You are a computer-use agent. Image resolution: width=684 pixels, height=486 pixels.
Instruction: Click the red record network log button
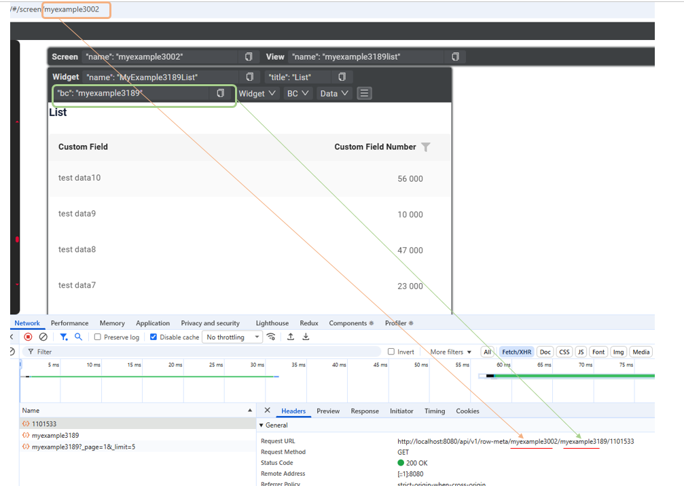[28, 337]
